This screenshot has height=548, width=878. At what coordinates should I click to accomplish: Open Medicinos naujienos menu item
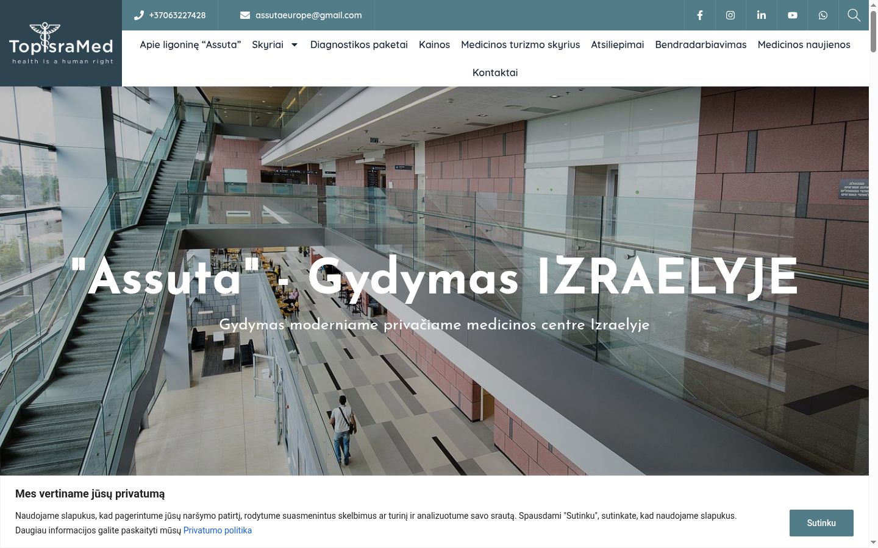[804, 44]
